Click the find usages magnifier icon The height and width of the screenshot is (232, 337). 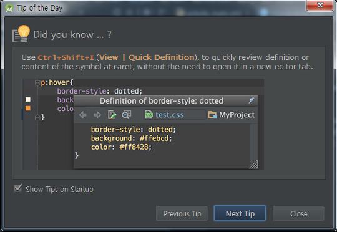pyautogui.click(x=126, y=115)
